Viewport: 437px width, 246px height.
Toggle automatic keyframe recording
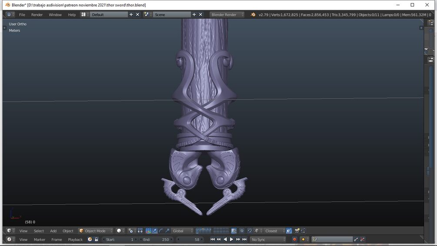tap(294, 239)
